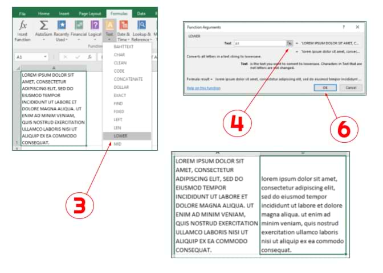The height and width of the screenshot is (273, 383).
Task: Click the Insert Function fx icon
Action: point(23,26)
